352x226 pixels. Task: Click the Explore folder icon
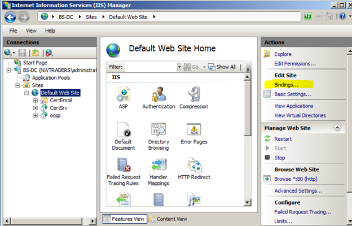coord(267,54)
